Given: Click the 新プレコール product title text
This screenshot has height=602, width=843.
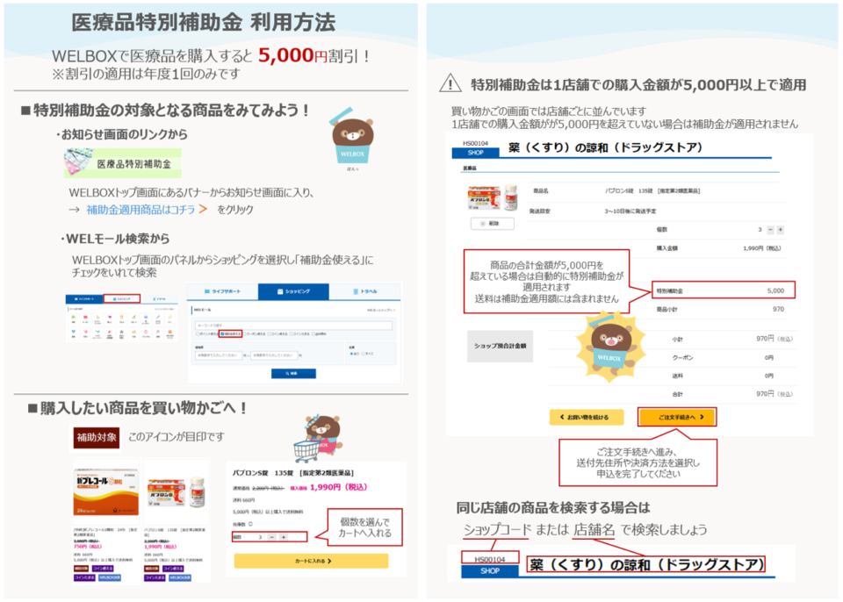Looking at the screenshot, I should click(105, 532).
